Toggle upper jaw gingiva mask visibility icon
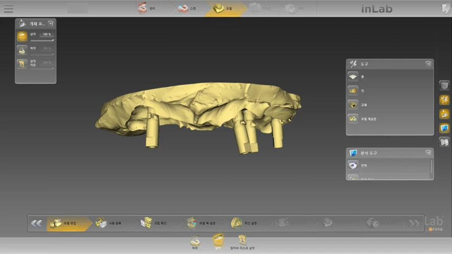 [x=22, y=64]
